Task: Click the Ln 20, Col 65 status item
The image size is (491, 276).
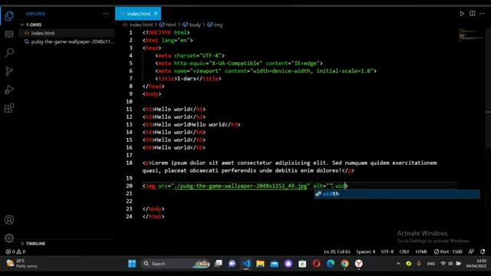Action: click(337, 251)
